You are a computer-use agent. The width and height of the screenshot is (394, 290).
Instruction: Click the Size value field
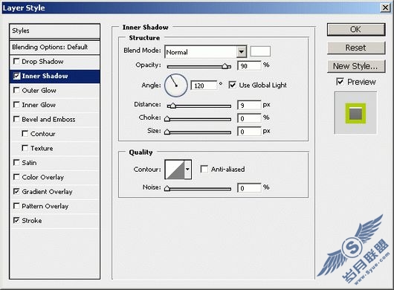click(x=249, y=131)
